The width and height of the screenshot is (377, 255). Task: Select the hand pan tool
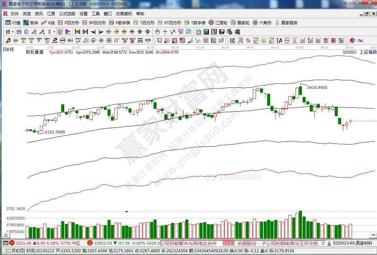157,32
